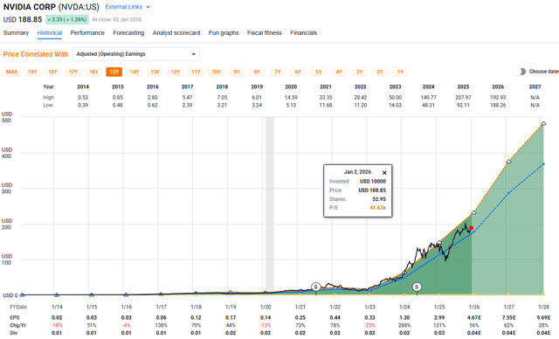Click the tooltip Shares value 52.95
This screenshot has height=339, width=559.
coord(379,199)
